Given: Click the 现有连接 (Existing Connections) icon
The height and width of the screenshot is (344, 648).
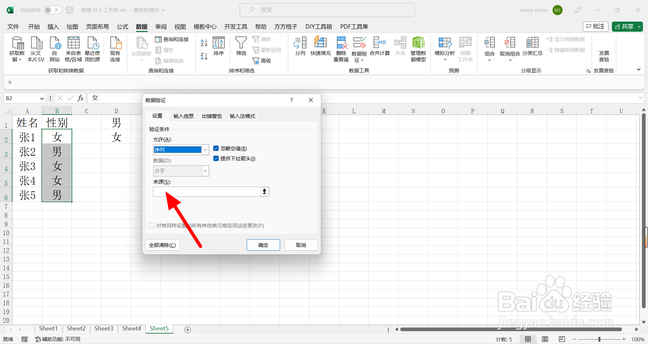Looking at the screenshot, I should [x=115, y=49].
